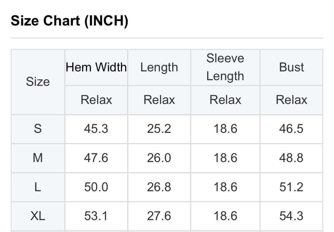The width and height of the screenshot is (334, 232).
Task: Click the 54.3 bust cell
Action: tap(292, 216)
